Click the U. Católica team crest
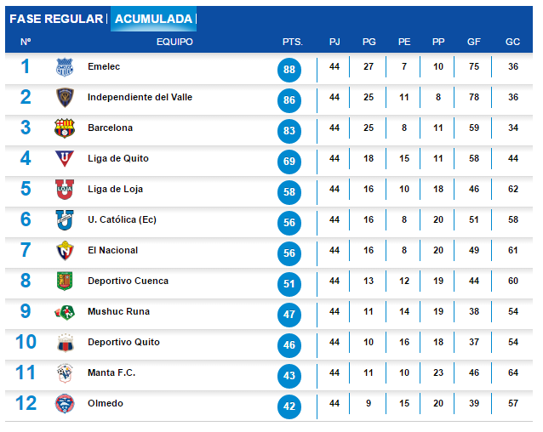 (x=66, y=220)
